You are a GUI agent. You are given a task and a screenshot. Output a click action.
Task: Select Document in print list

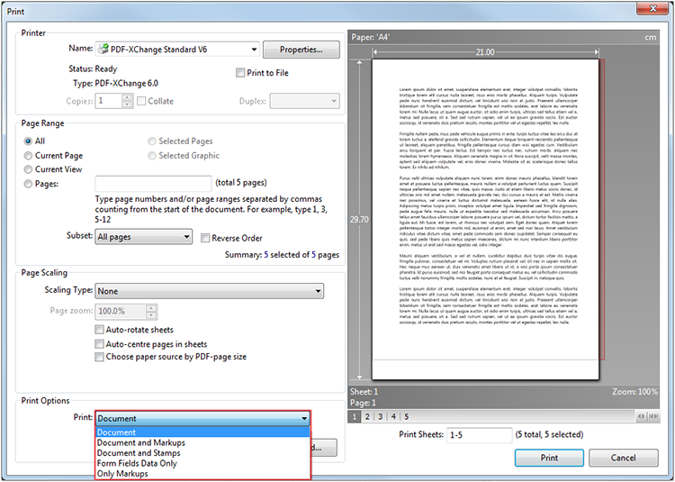202,432
